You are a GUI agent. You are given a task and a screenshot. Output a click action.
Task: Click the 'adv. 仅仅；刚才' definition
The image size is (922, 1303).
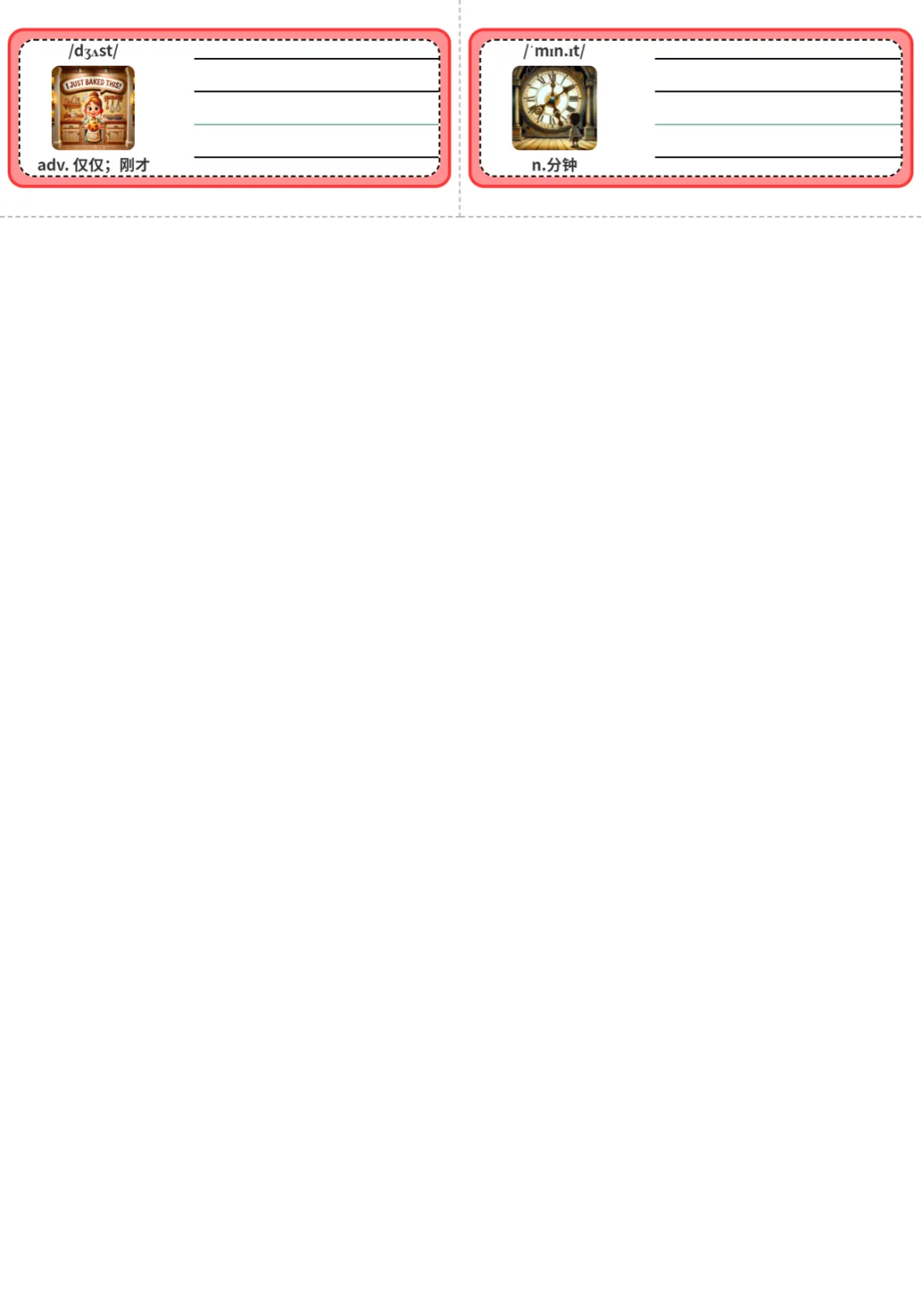click(x=93, y=165)
